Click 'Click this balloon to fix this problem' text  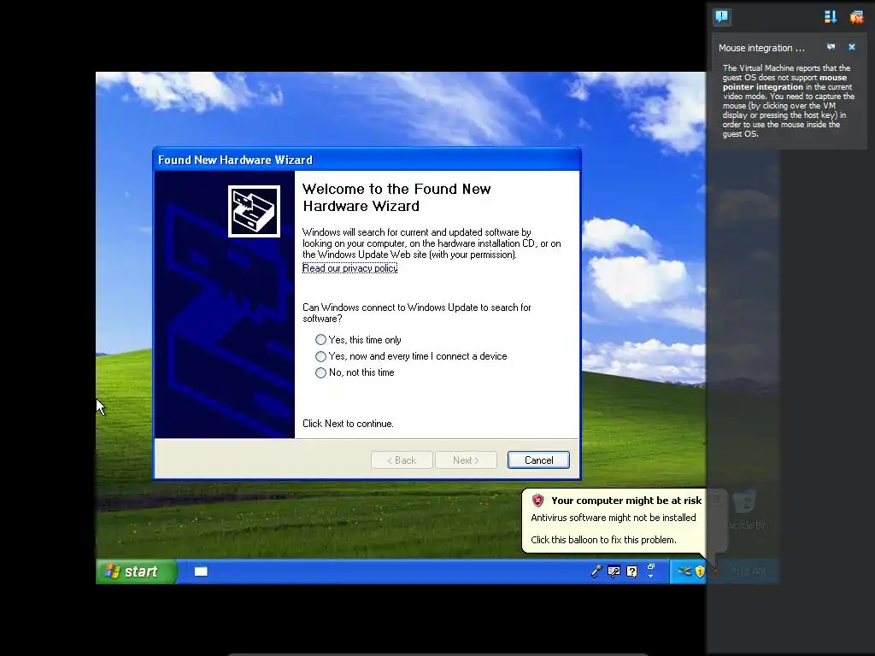tap(603, 540)
